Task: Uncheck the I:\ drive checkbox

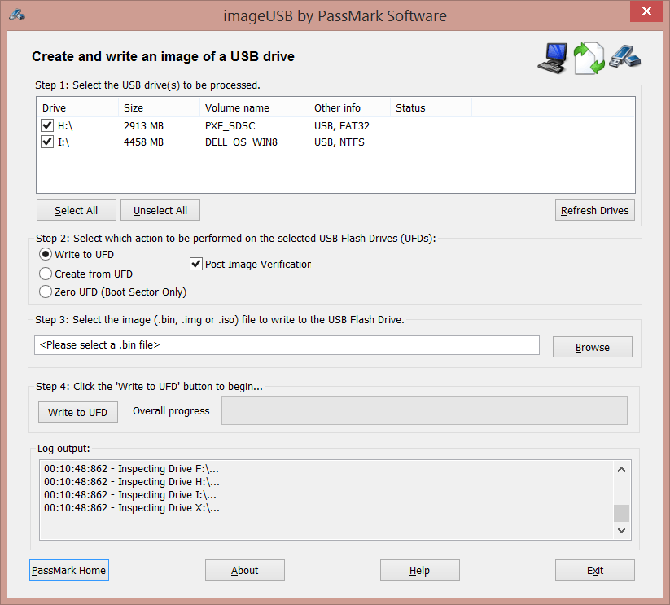Action: 47,142
